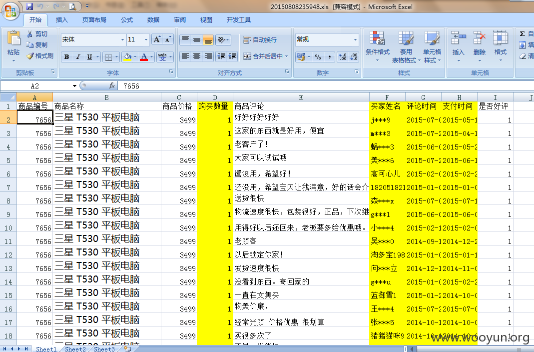Expand the merge and center options arrow
534x352 pixels.
[x=286, y=56]
